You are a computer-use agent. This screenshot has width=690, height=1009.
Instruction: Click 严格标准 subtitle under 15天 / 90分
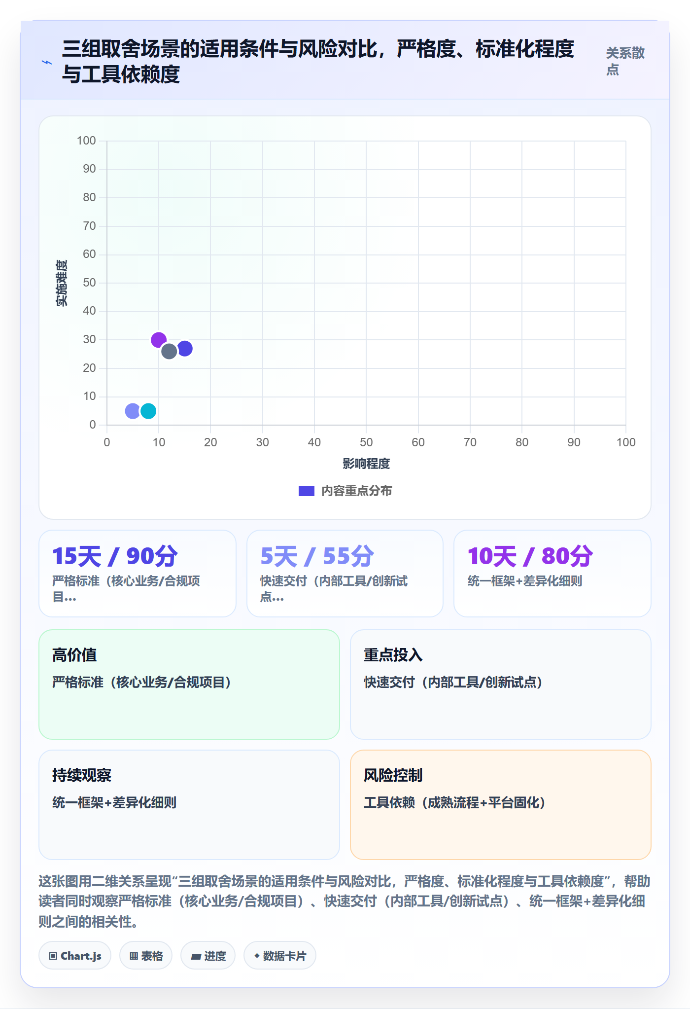pyautogui.click(x=126, y=589)
